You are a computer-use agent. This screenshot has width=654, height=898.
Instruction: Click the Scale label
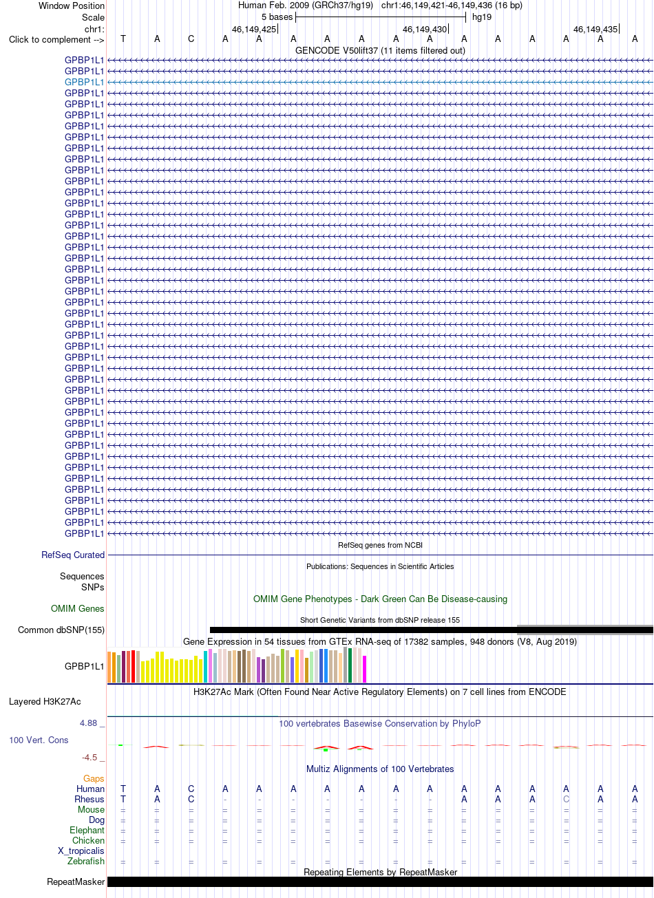[x=93, y=17]
